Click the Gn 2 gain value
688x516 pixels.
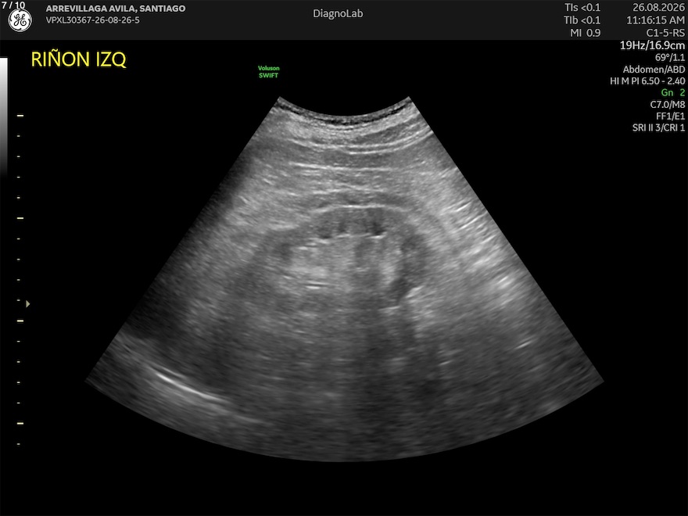click(672, 92)
